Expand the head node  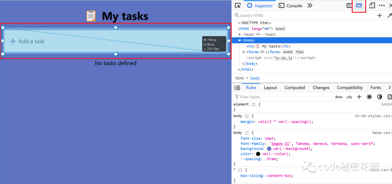click(x=240, y=34)
